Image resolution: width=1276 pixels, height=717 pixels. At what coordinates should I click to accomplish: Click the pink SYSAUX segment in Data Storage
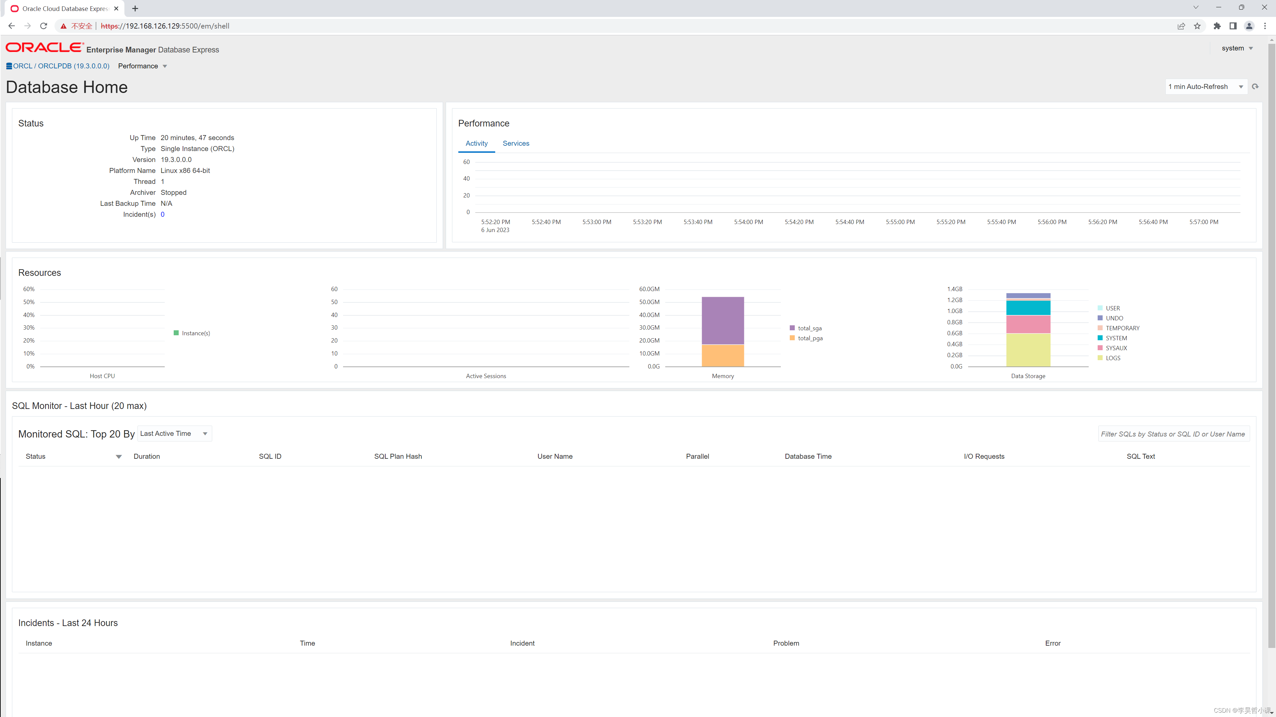pyautogui.click(x=1028, y=324)
